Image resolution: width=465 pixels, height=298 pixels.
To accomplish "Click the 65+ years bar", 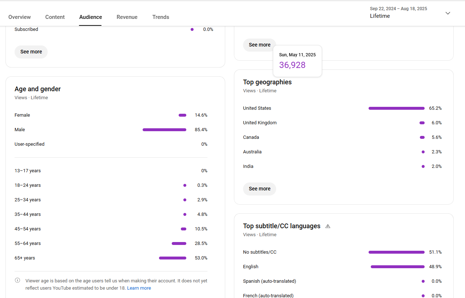I will point(172,258).
